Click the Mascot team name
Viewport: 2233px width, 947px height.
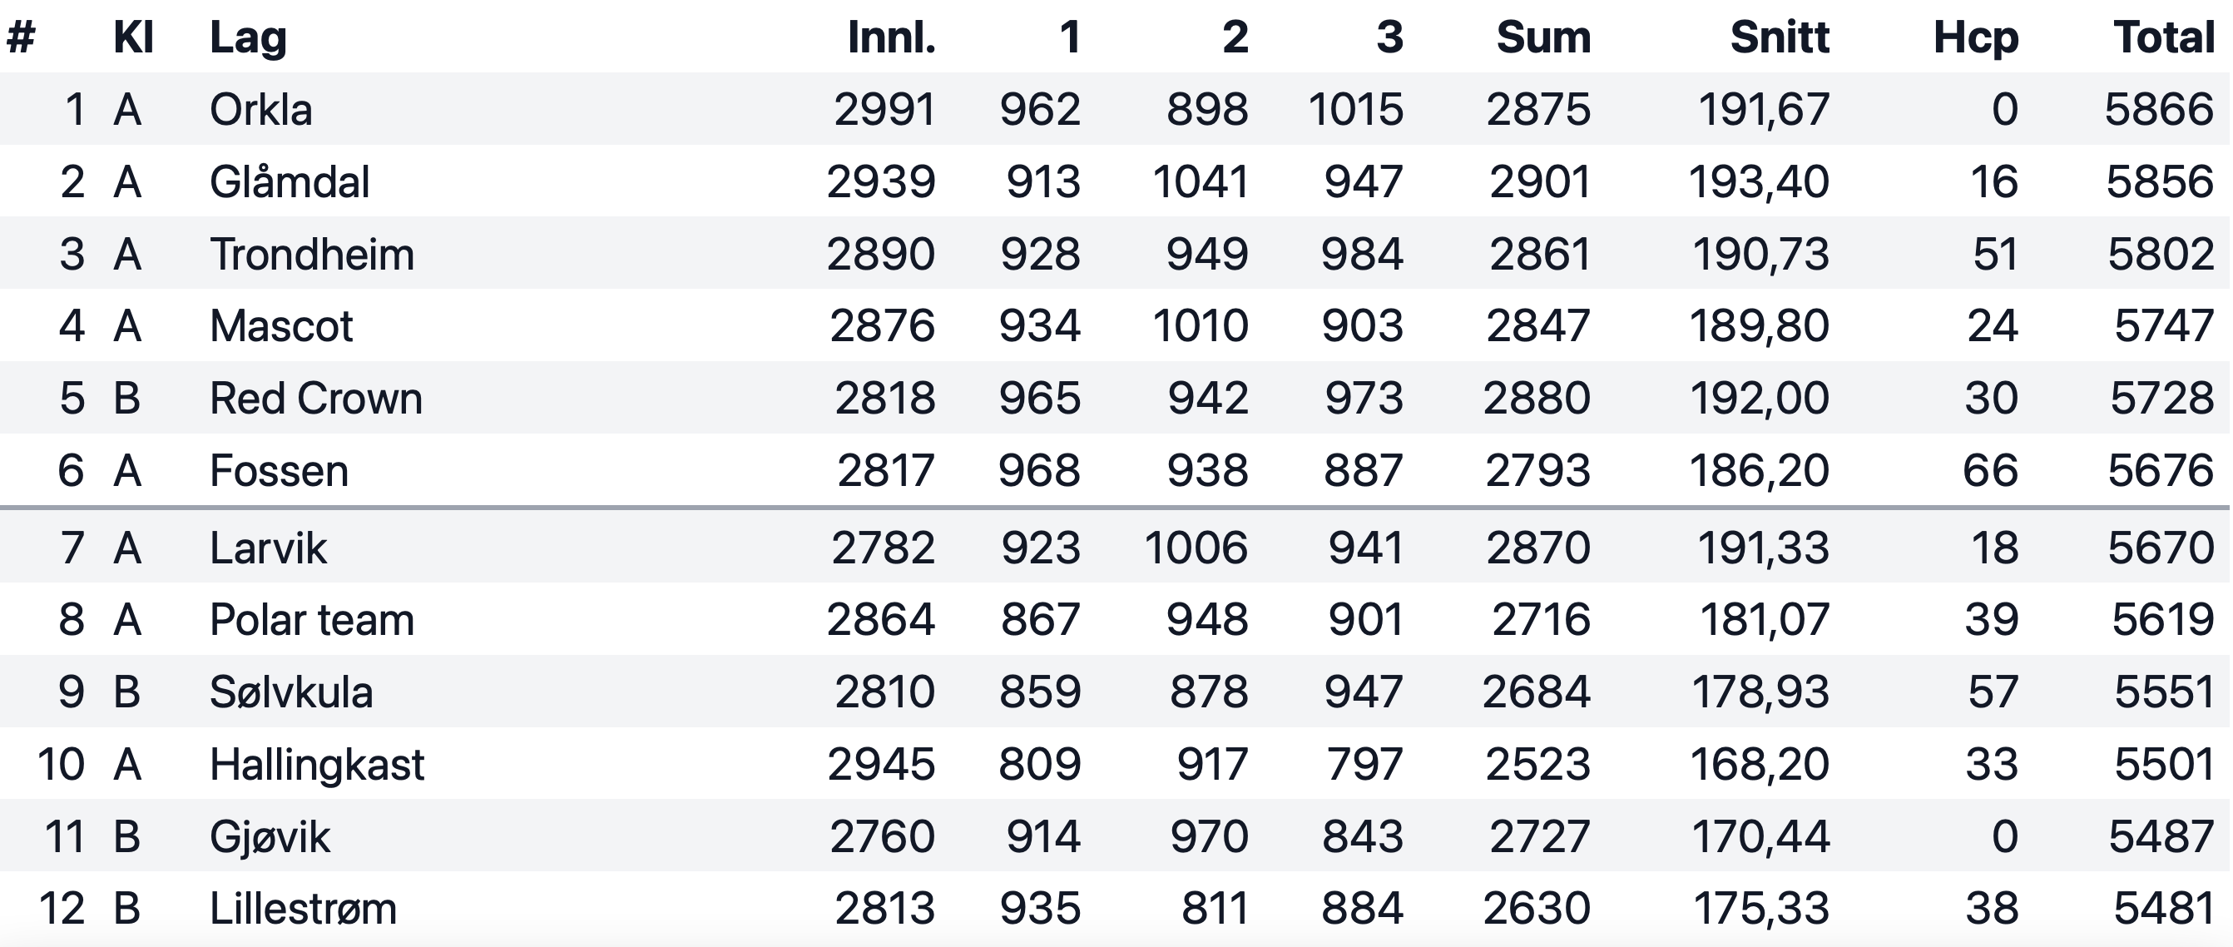pyautogui.click(x=281, y=326)
